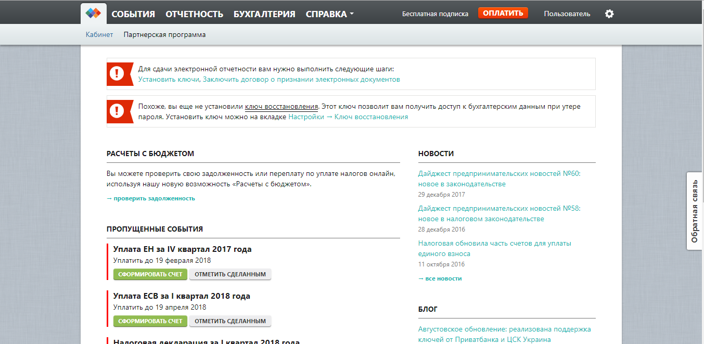The width and height of the screenshot is (704, 344).
Task: Click ОТМЕТИТЬ СДЕЛАННЫМ for Уплата ЕН IV квартал 2017
Action: pyautogui.click(x=230, y=274)
